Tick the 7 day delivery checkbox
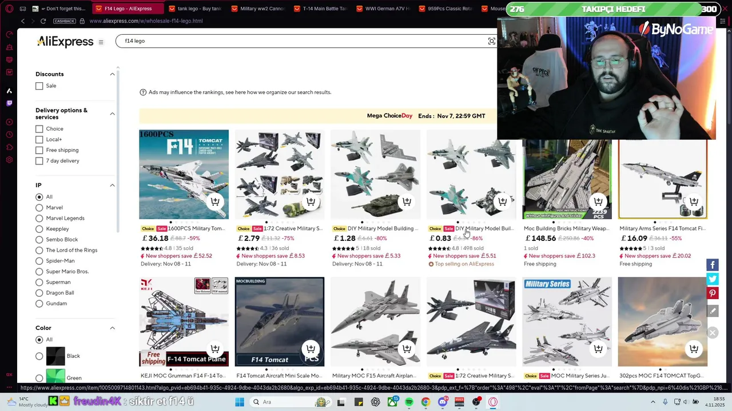The height and width of the screenshot is (411, 732). pyautogui.click(x=39, y=161)
